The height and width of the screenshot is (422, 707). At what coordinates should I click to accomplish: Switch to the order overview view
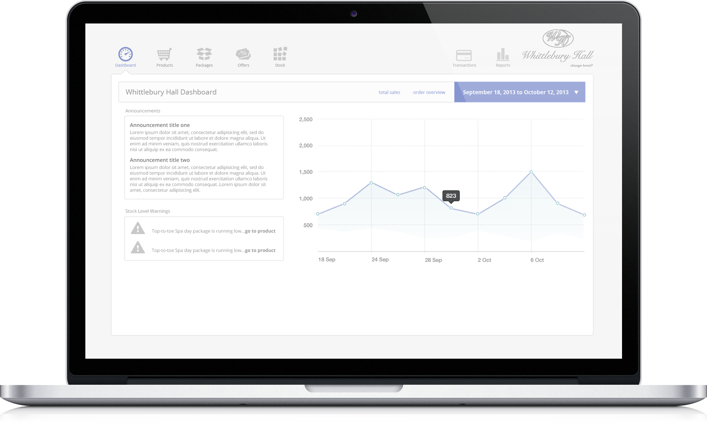coord(429,92)
